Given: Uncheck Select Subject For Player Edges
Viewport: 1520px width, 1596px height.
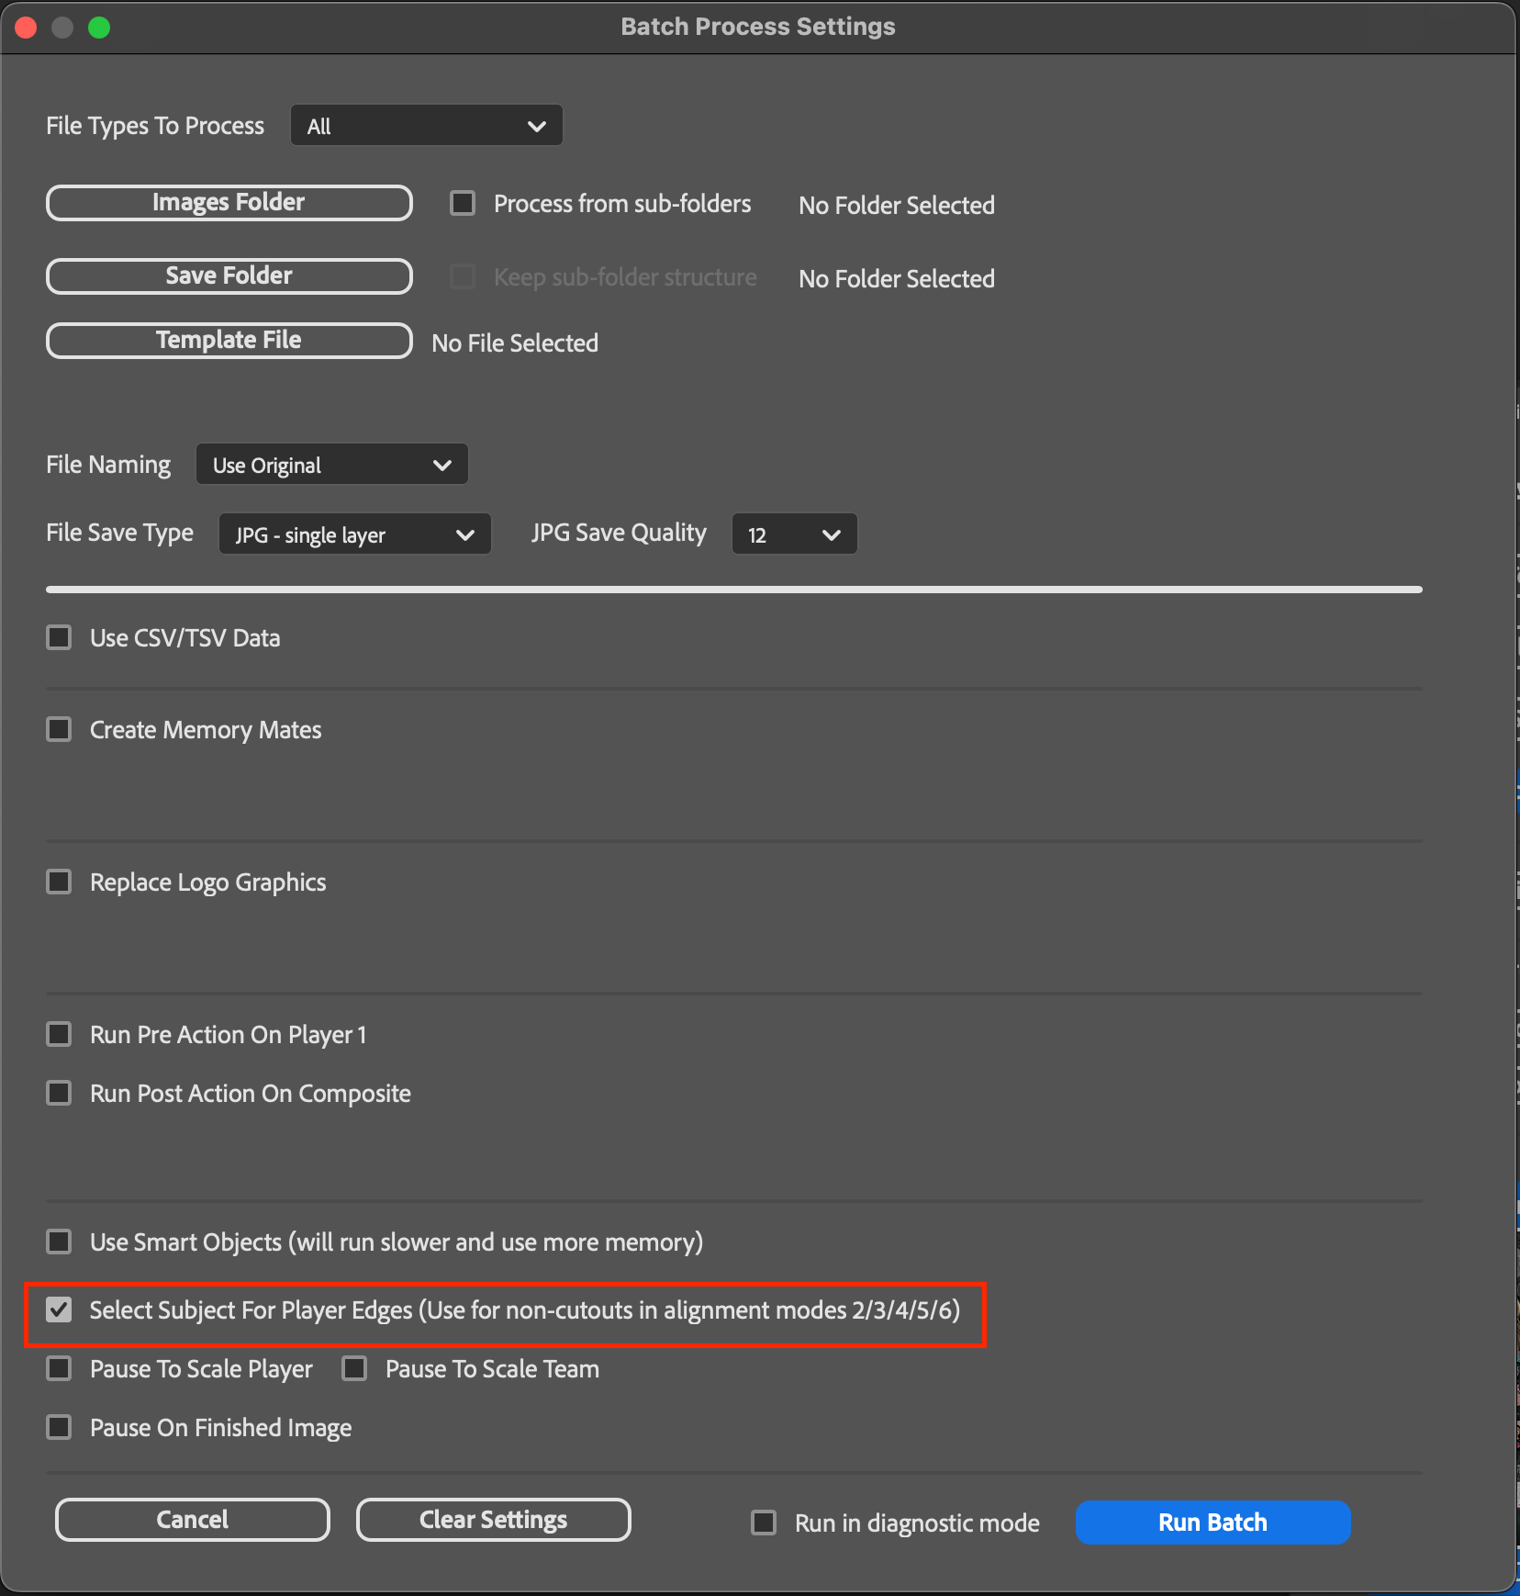Looking at the screenshot, I should [x=60, y=1310].
